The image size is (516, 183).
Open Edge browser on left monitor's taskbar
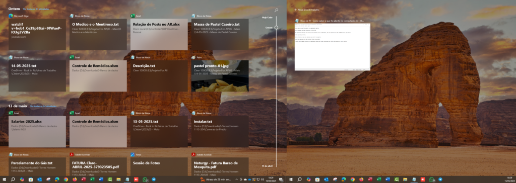click(57, 179)
